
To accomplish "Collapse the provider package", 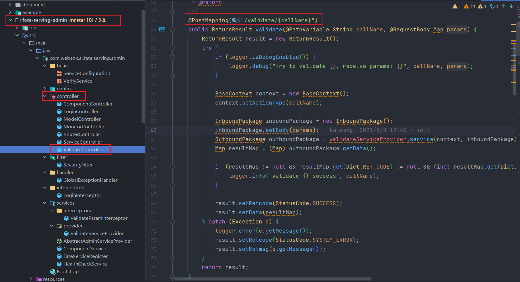I will (x=51, y=226).
